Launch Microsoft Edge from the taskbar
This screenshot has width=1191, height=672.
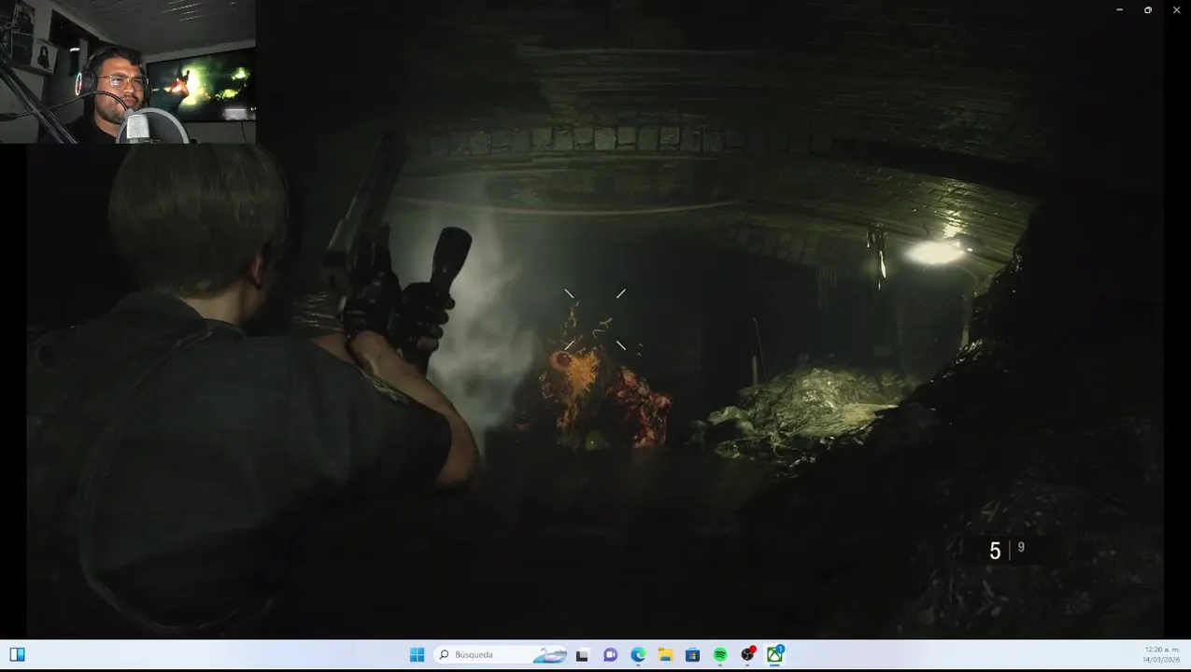click(638, 655)
